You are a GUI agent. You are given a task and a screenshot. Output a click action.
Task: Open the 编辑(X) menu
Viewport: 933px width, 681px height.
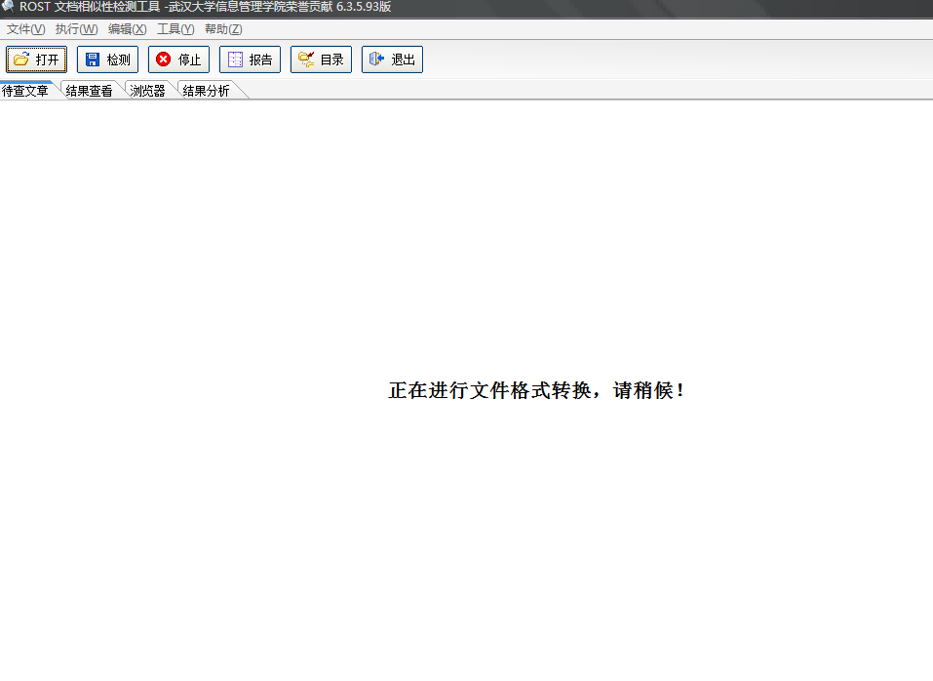click(x=127, y=29)
